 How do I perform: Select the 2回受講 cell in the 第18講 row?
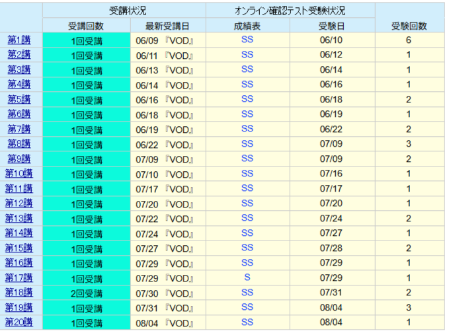87,293
